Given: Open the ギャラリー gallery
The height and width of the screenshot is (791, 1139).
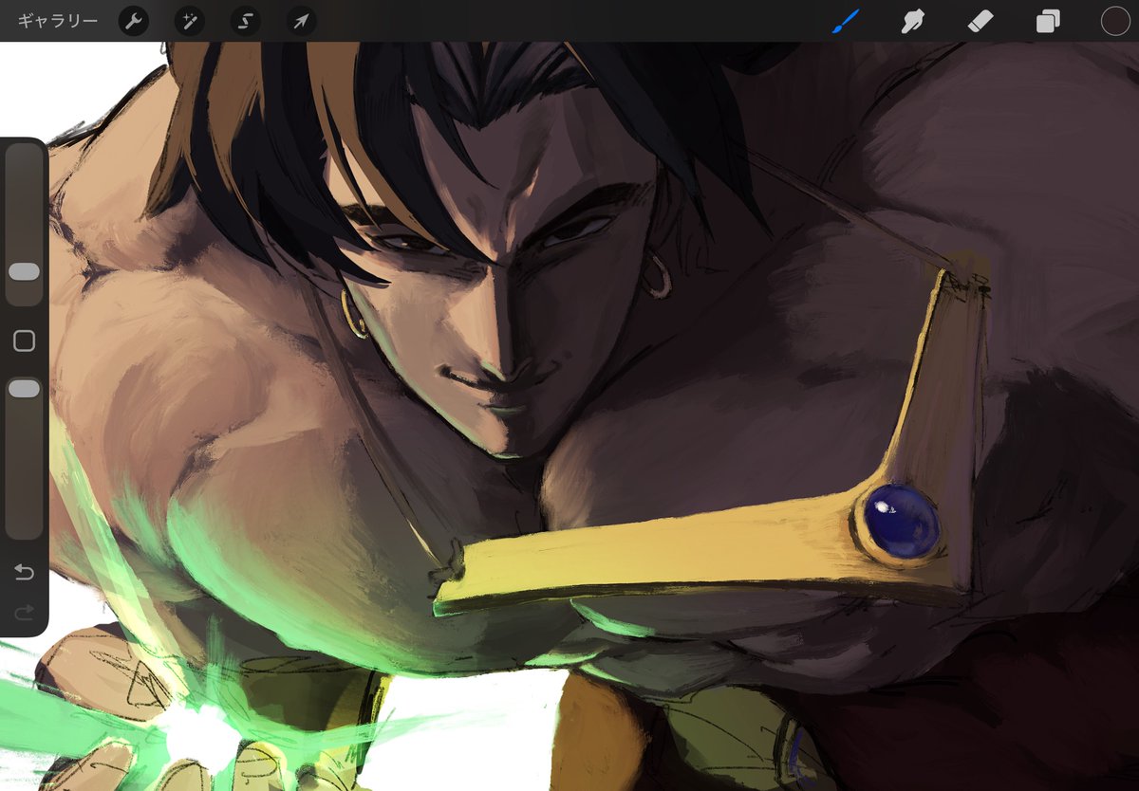Looking at the screenshot, I should (x=57, y=21).
